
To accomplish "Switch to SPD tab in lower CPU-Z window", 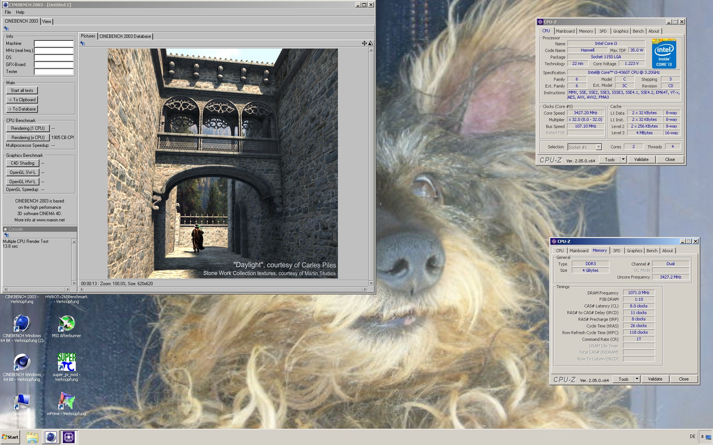I will click(617, 251).
